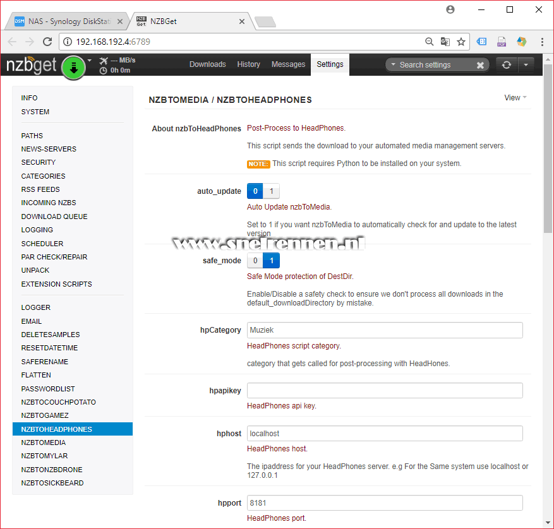554x529 pixels.
Task: Open the Messages tab
Action: (x=288, y=64)
